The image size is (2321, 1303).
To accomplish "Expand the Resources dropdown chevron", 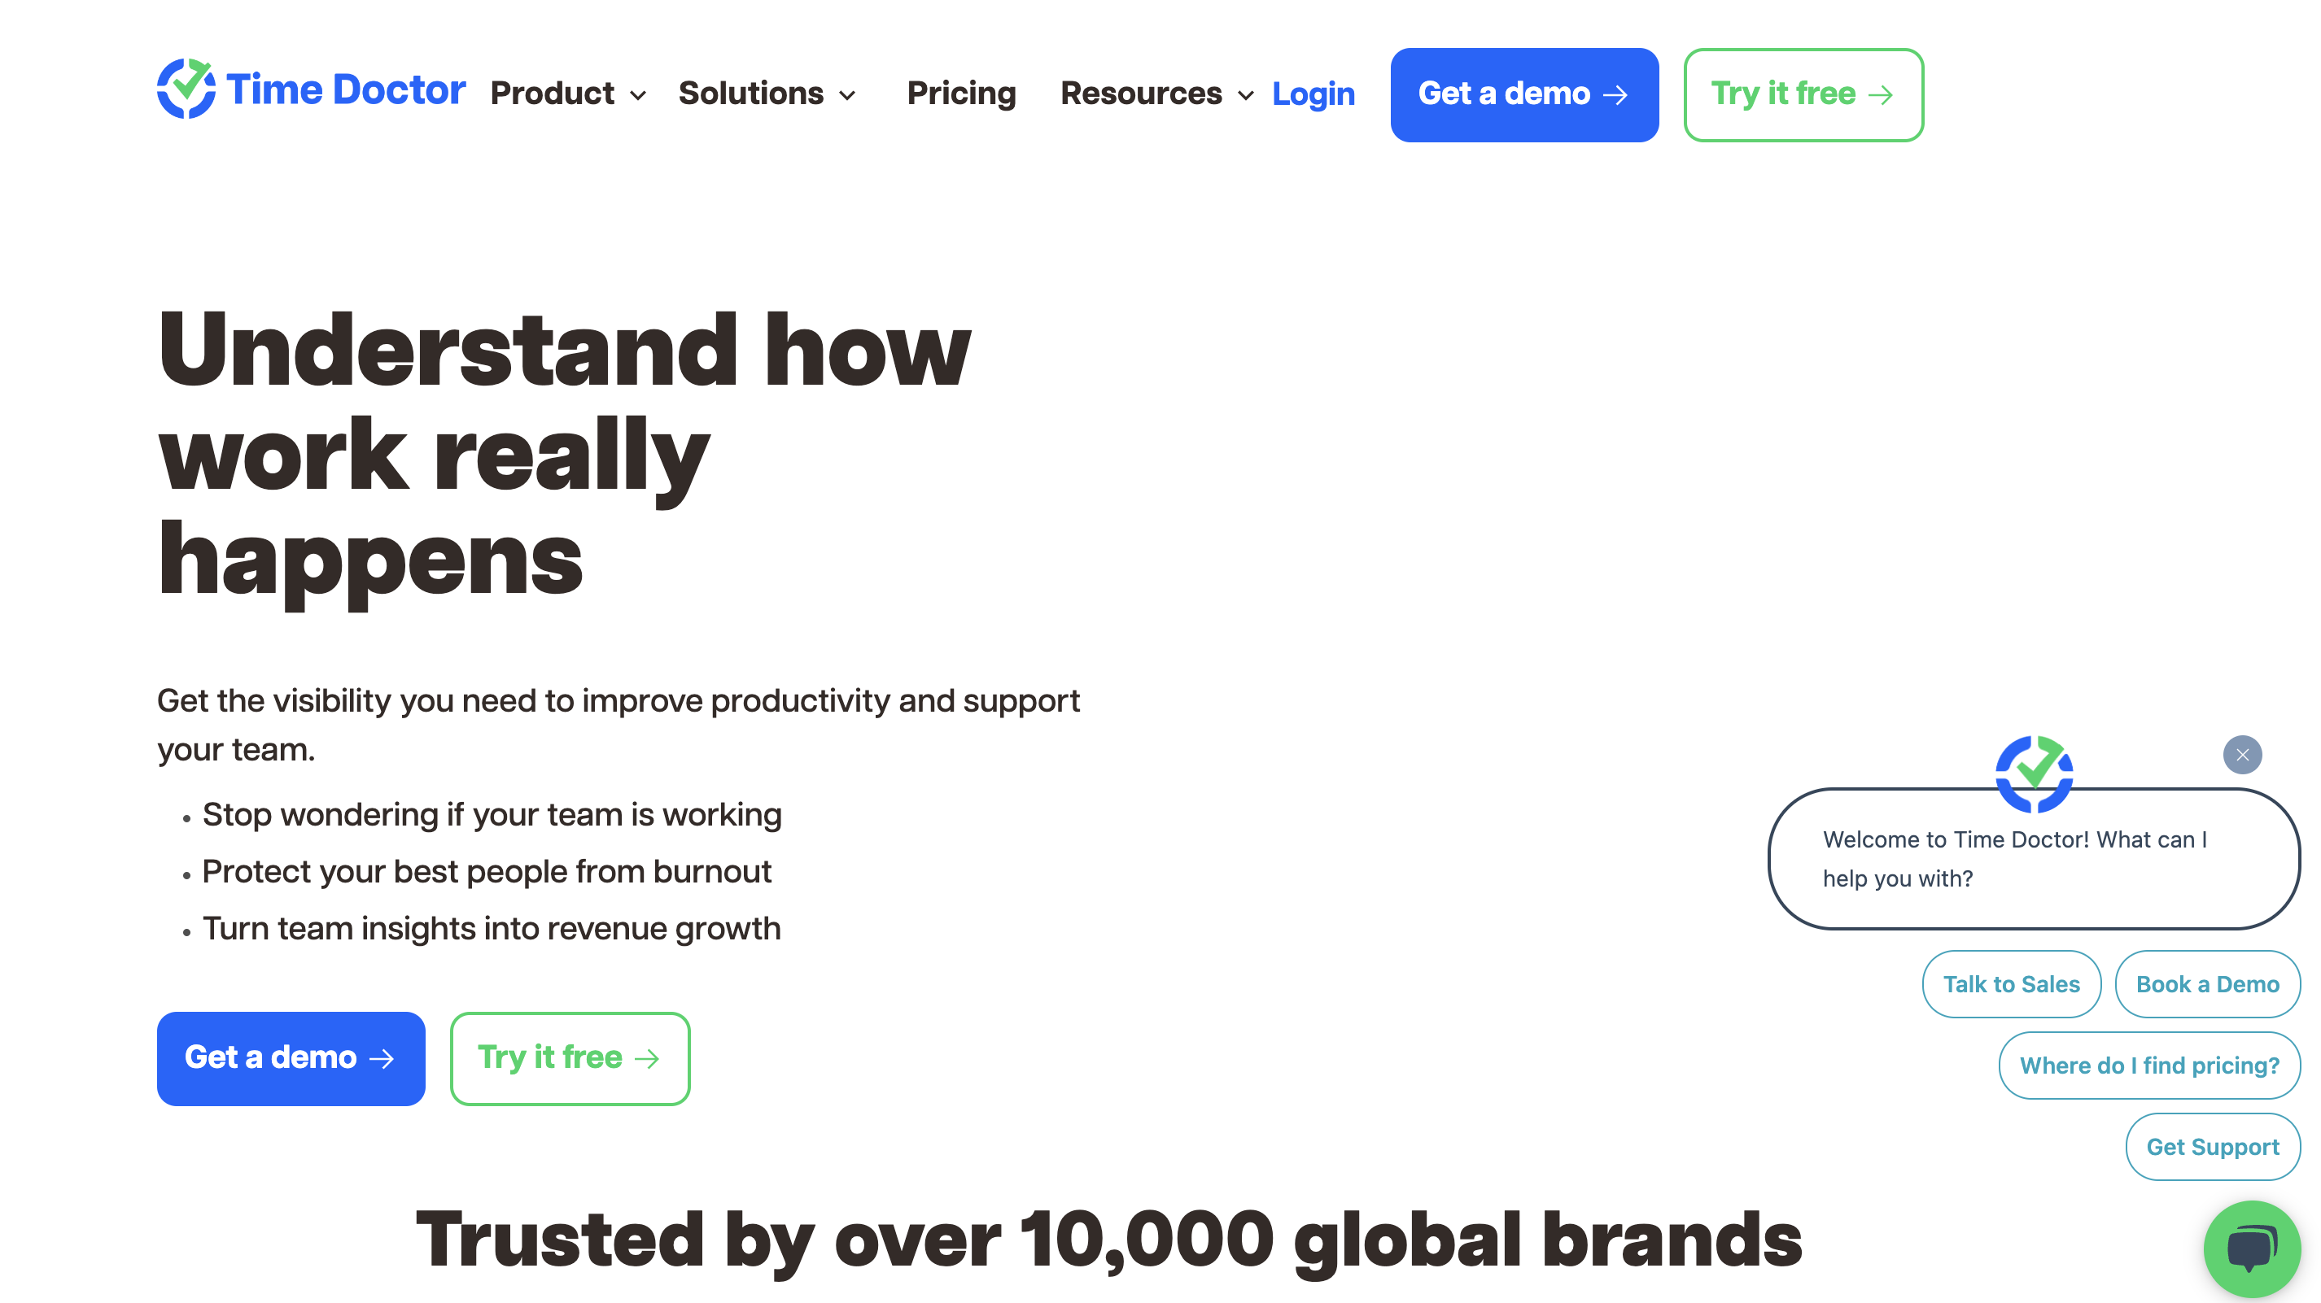I will [1245, 96].
